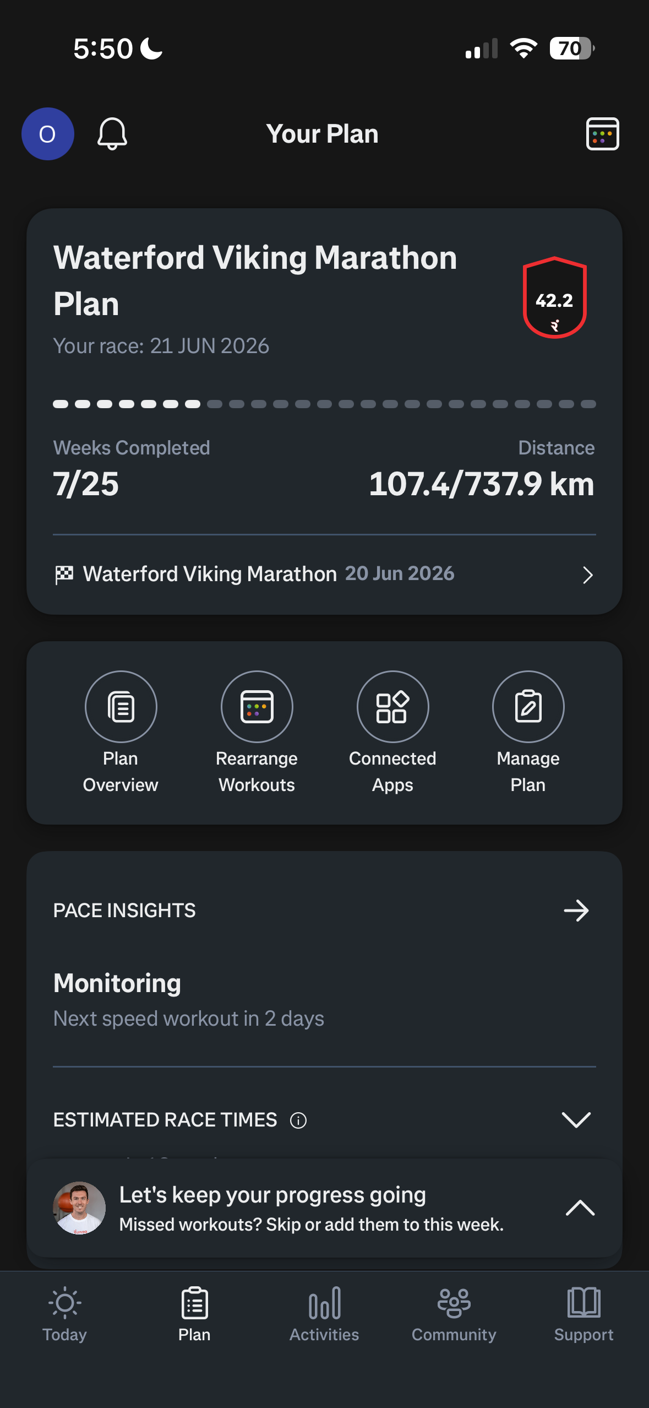Click info icon beside Estimated Race Times

298,1120
